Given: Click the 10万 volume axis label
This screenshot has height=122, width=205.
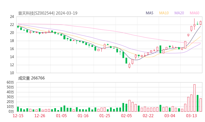Looking at the screenshot, I should click(x=10, y=107).
